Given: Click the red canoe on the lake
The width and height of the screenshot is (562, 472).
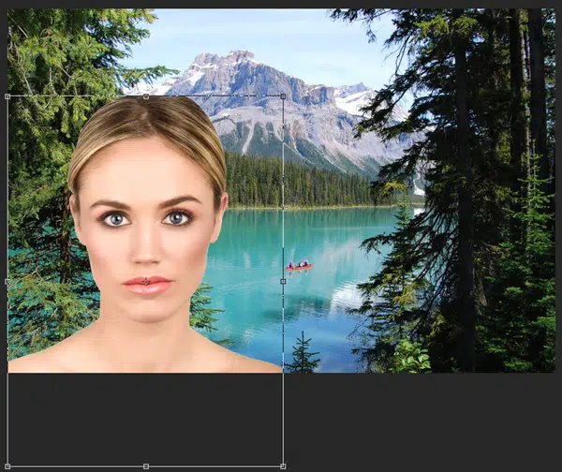Looking at the screenshot, I should [x=299, y=267].
